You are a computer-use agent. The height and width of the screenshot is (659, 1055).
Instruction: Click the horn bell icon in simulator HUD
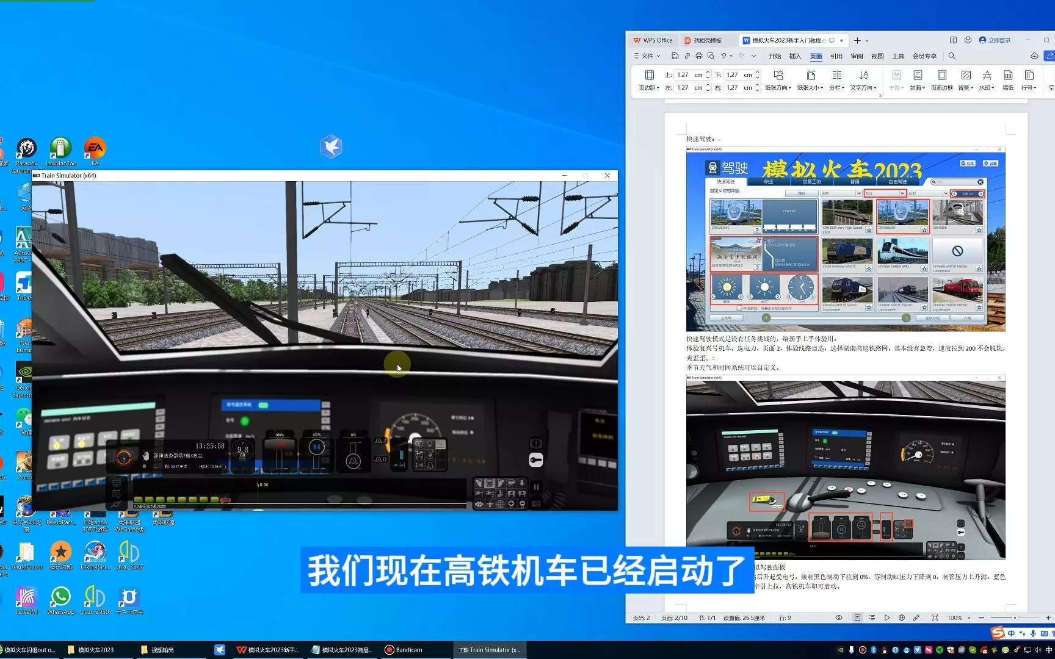(430, 466)
